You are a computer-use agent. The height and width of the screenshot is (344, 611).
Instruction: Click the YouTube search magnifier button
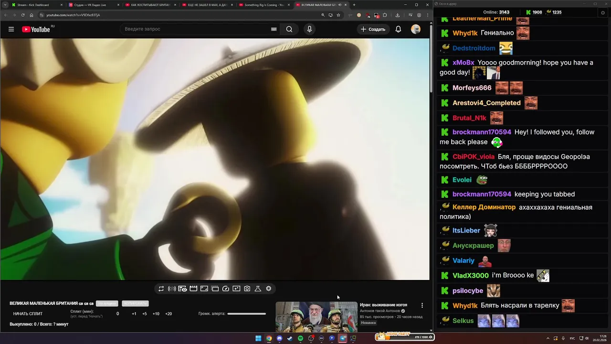point(289,29)
